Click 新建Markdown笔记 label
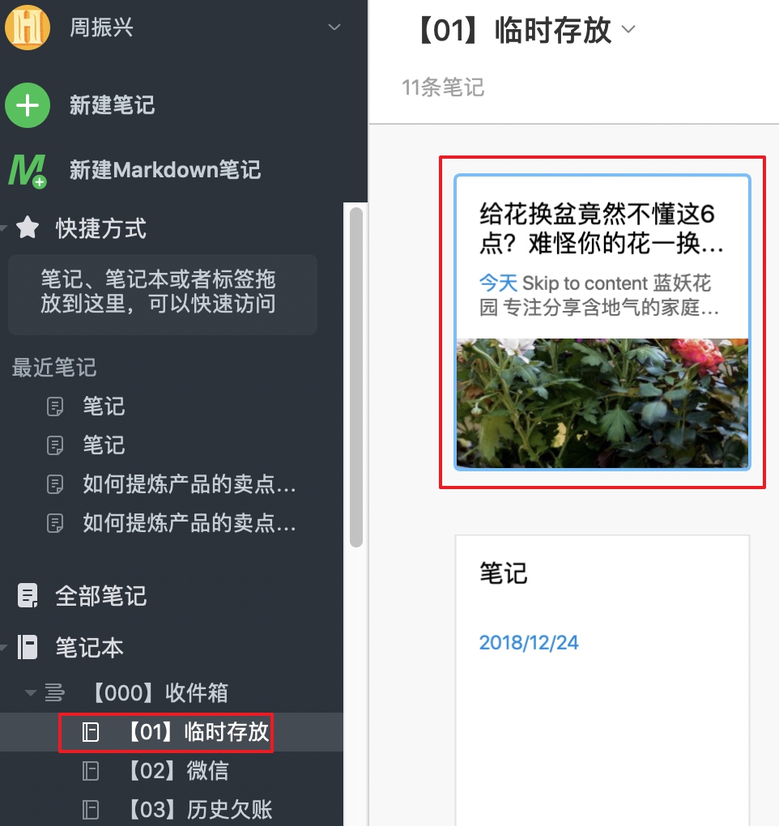This screenshot has height=826, width=779. click(165, 170)
